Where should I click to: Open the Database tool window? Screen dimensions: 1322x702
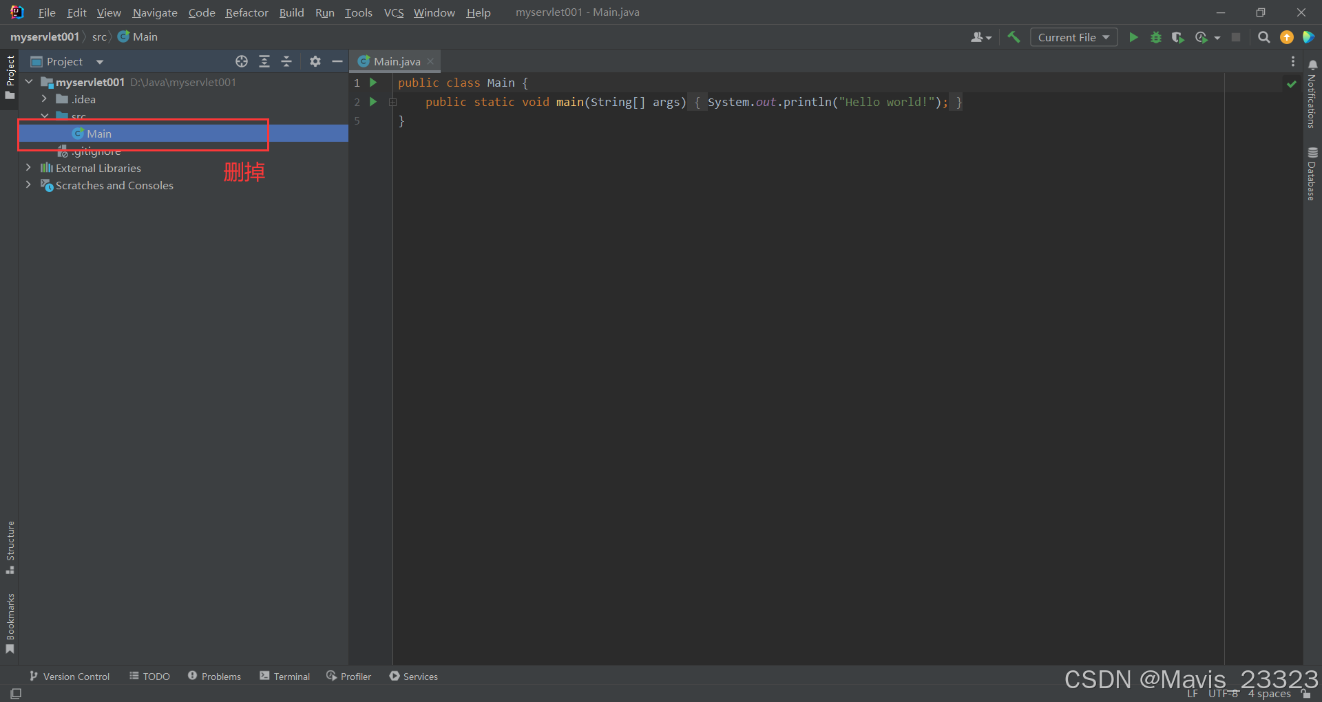click(x=1312, y=172)
